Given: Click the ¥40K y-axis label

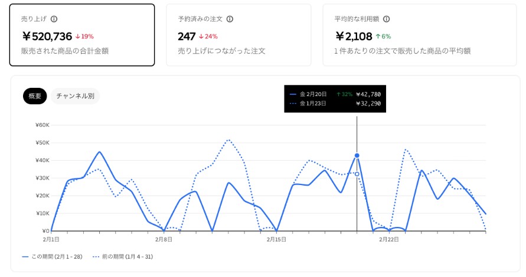Looking at the screenshot, I should point(43,160).
